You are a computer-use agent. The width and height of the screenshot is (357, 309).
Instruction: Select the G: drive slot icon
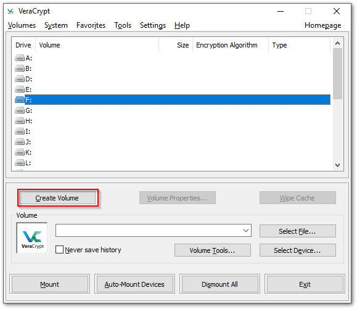point(20,110)
